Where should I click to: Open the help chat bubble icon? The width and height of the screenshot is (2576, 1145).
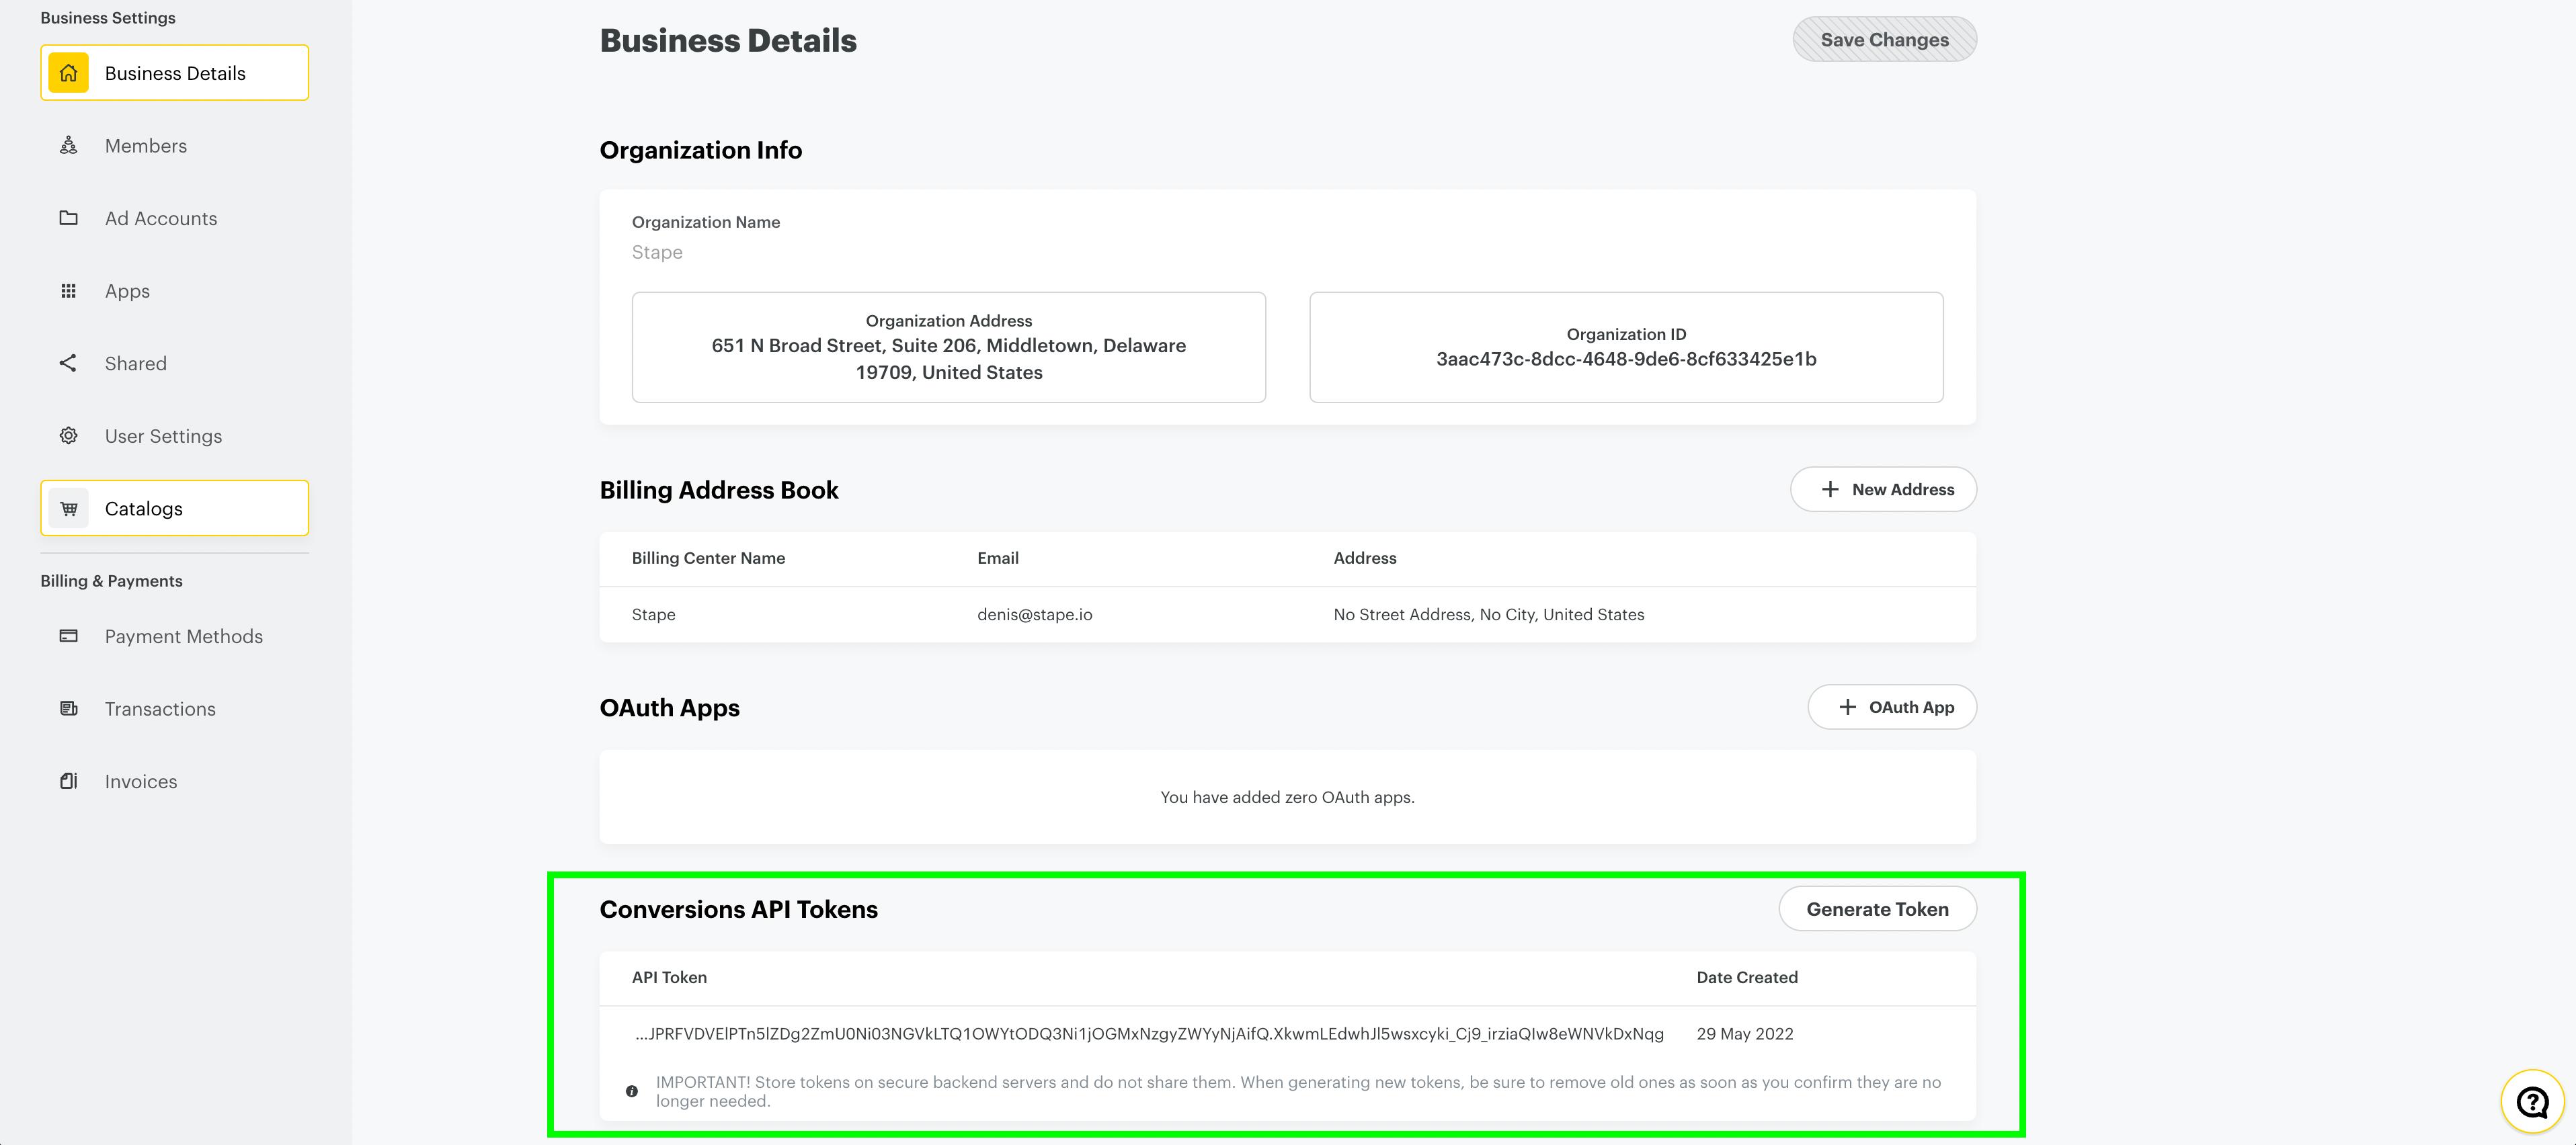tap(2532, 1102)
